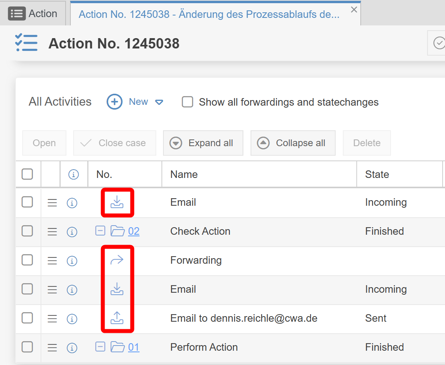
Task: Click the folder icon beside activity 01
Action: [x=118, y=347]
